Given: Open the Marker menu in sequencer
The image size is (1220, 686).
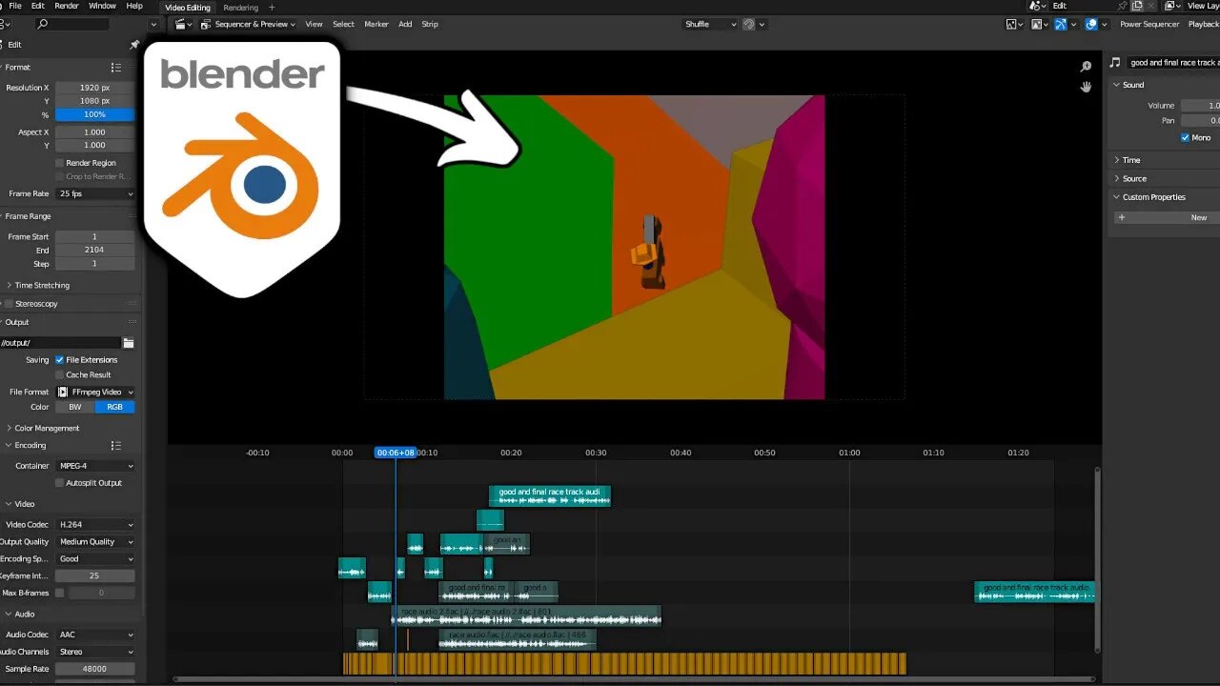Looking at the screenshot, I should click(376, 24).
